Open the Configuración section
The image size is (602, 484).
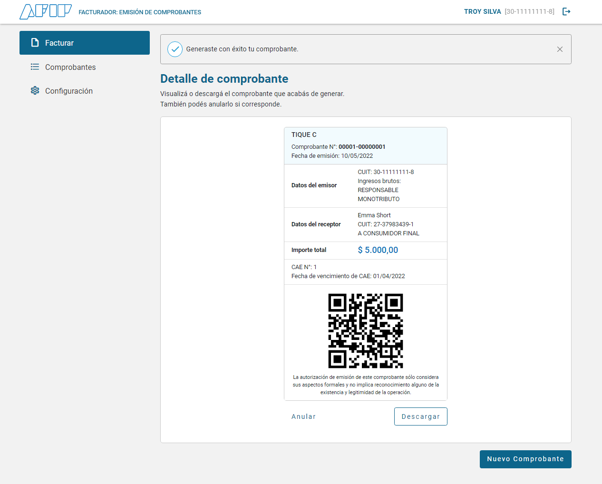coord(85,91)
